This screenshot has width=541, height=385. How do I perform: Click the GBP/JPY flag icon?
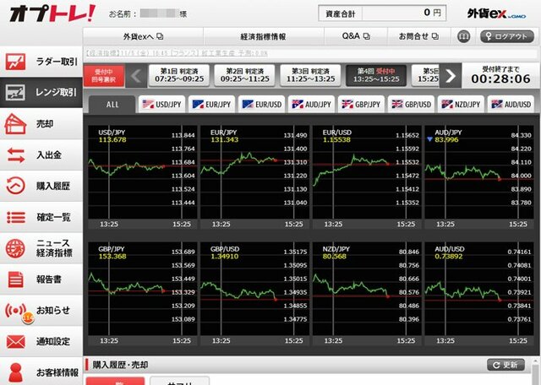pyautogui.click(x=347, y=104)
